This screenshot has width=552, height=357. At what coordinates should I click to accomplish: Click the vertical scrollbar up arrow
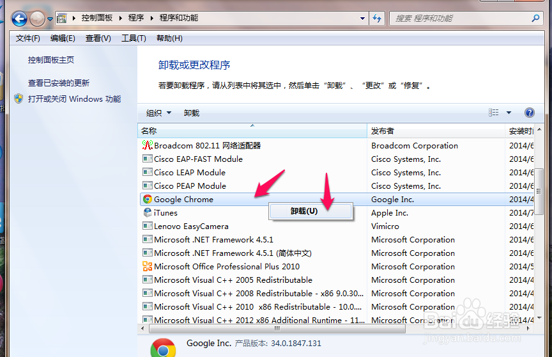click(539, 130)
